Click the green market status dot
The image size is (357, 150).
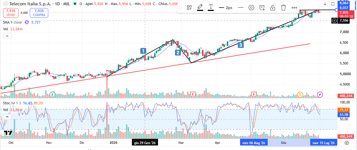click(75, 4)
